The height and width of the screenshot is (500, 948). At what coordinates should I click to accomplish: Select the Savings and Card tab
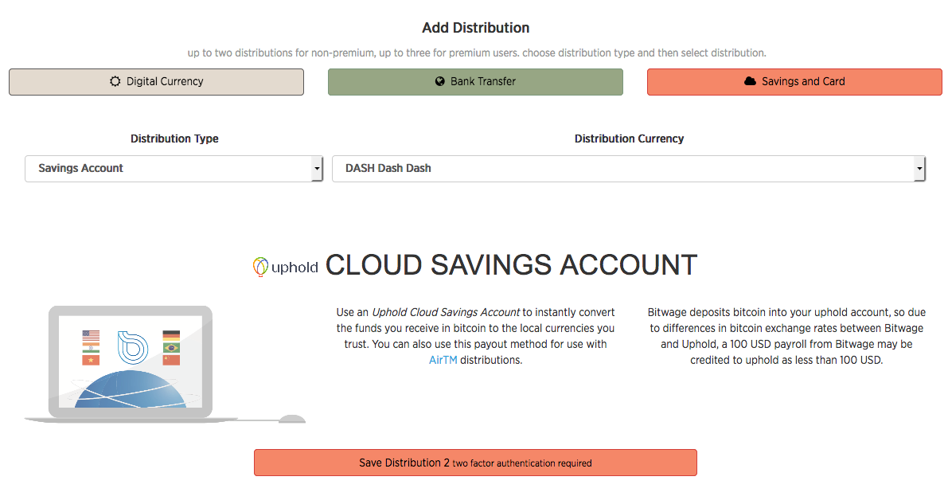(794, 82)
